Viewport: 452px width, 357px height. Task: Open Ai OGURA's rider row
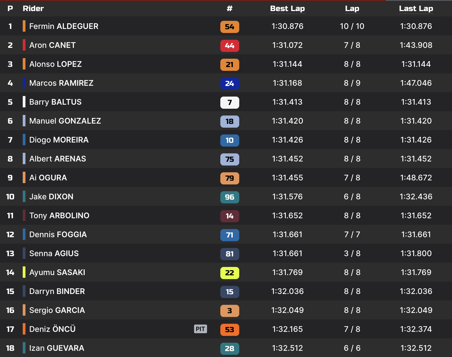click(x=48, y=178)
